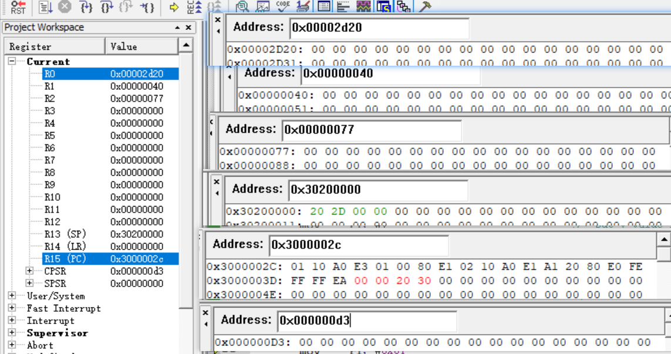Click the 0x00002d20 memory window's left-arrow button

click(218, 31)
